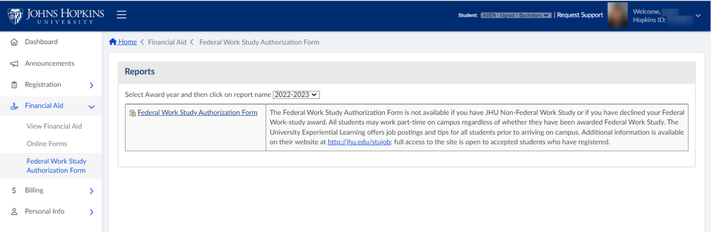Collapse the Financial Aid menu chevron
Screen dimensions: 711x232
coord(91,107)
